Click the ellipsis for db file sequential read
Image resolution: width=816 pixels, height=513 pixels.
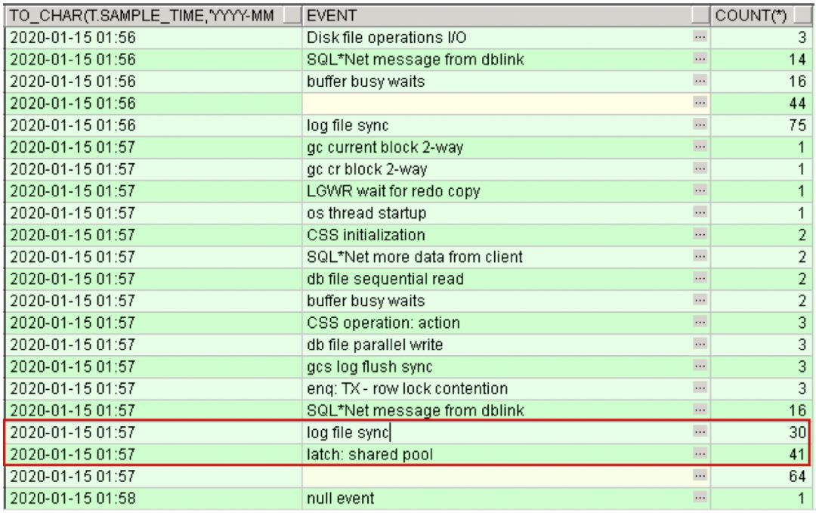700,278
